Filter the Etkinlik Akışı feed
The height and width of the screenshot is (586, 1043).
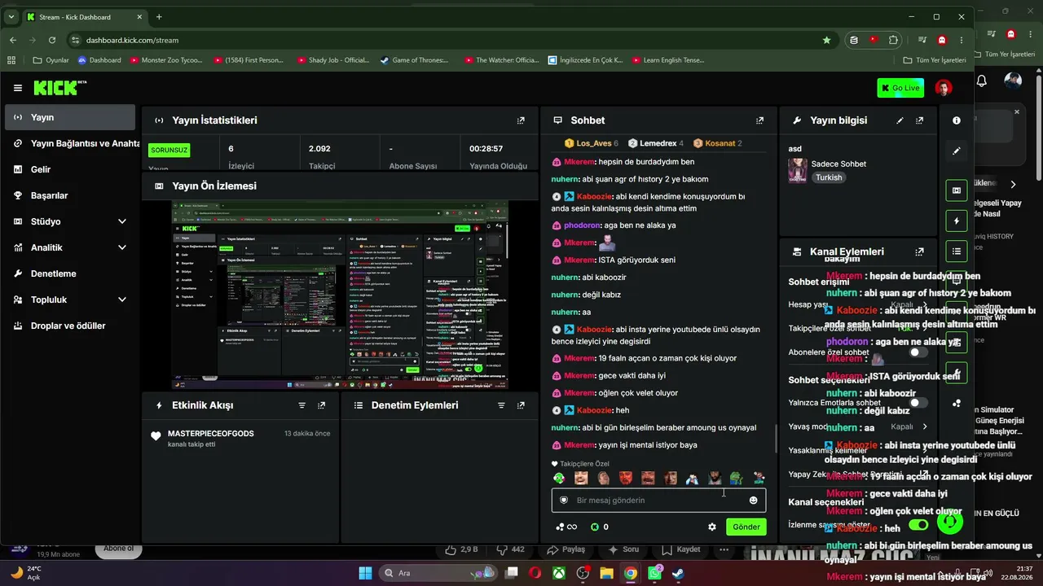coord(301,405)
